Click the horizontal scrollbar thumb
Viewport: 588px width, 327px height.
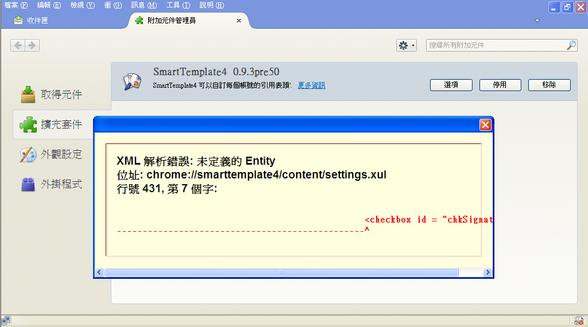point(281,272)
